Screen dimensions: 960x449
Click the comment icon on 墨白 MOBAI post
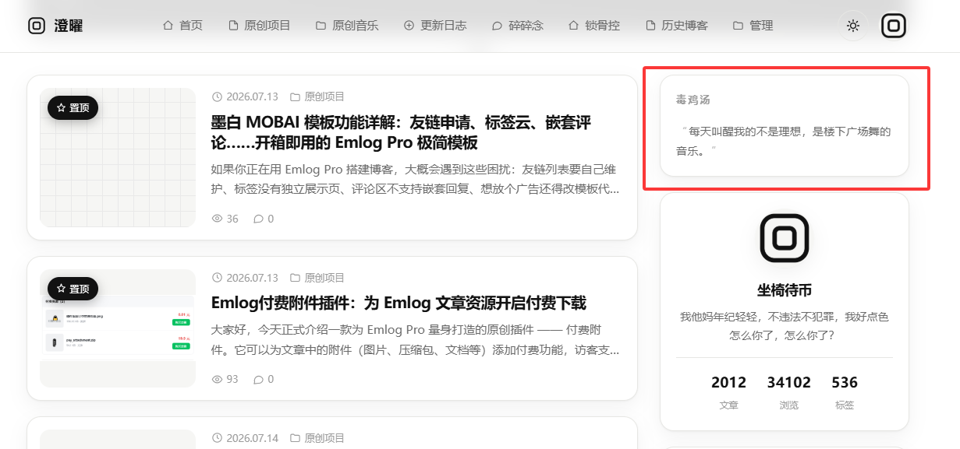coord(258,219)
